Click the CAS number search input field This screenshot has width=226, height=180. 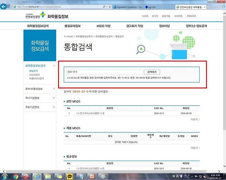[105, 72]
